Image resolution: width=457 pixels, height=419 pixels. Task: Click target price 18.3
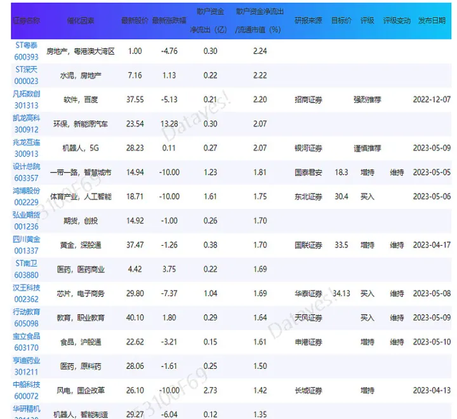(341, 172)
